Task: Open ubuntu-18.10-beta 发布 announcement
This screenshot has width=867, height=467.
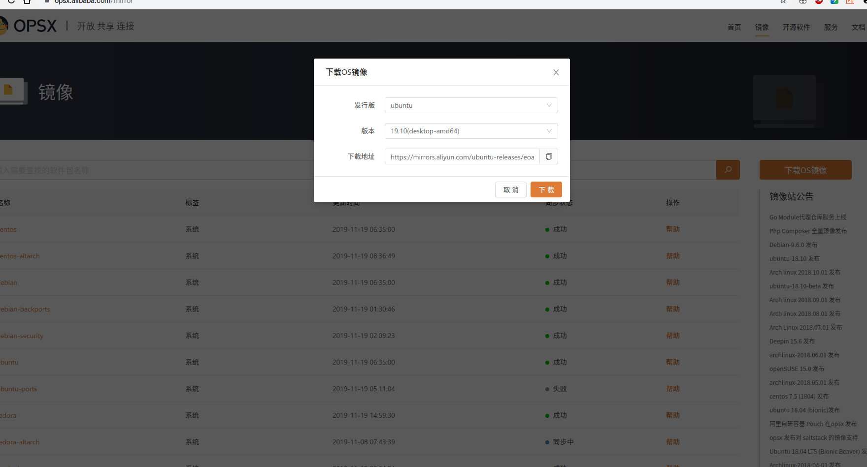Action: coord(802,286)
